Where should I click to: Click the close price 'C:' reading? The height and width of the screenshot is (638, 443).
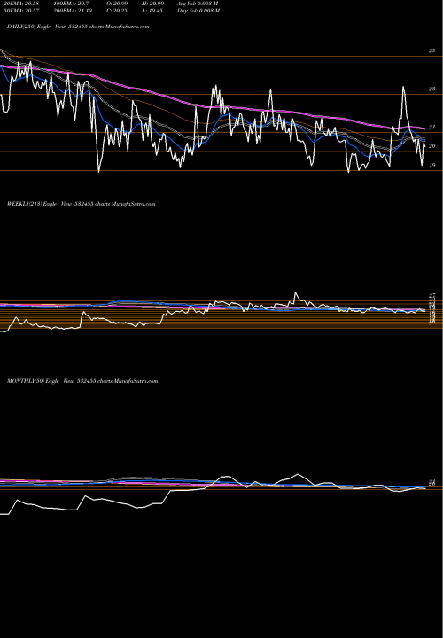click(x=116, y=11)
